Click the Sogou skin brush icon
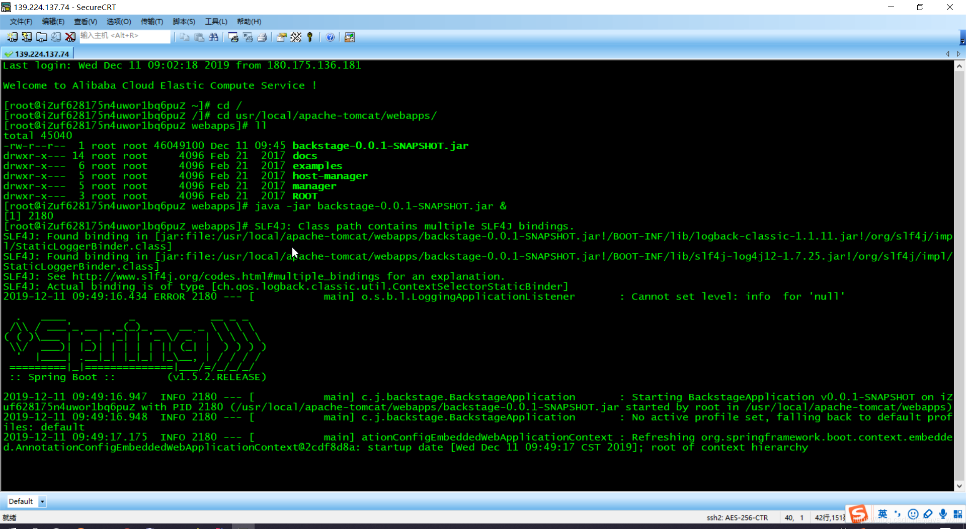The width and height of the screenshot is (966, 529). point(928,514)
